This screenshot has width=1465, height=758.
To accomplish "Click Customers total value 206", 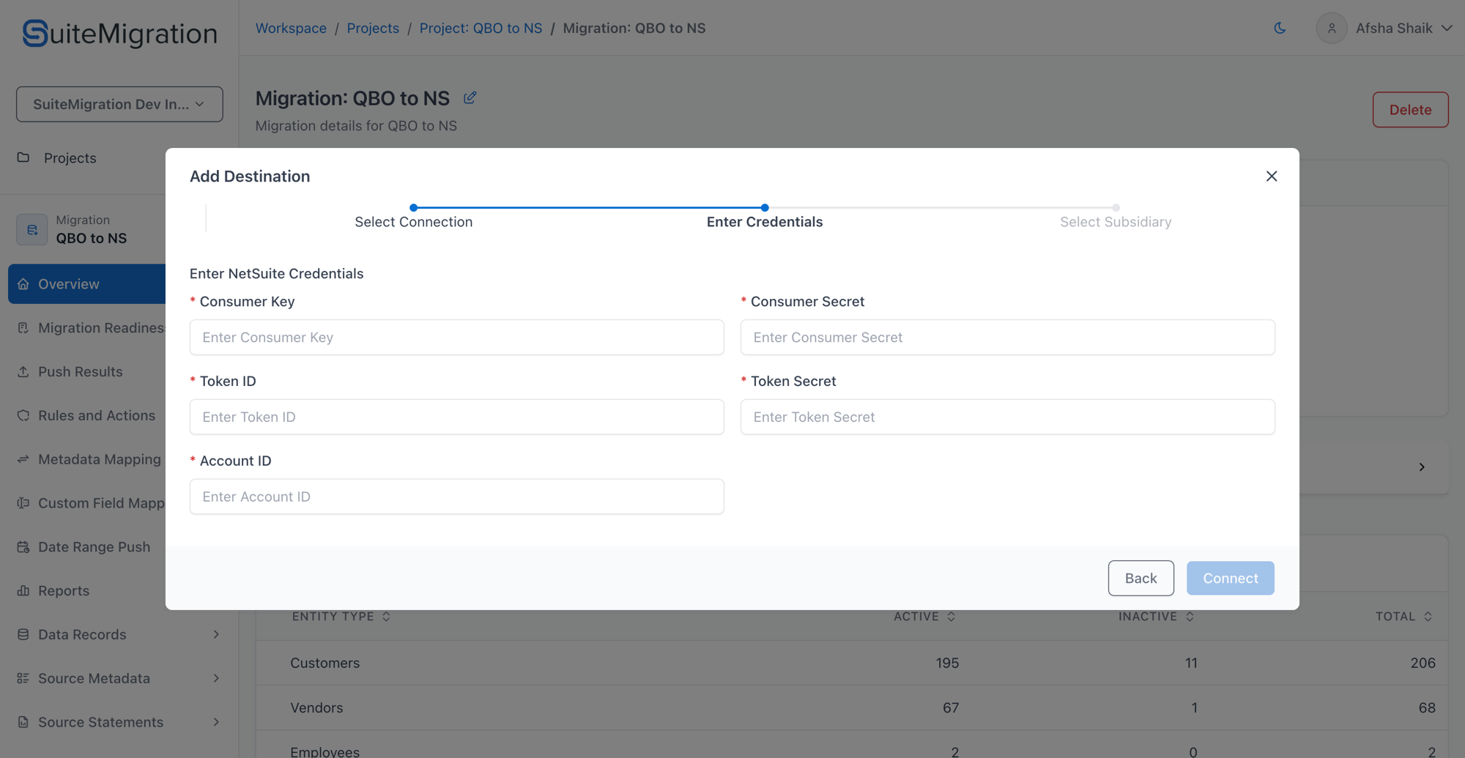I will click(x=1423, y=663).
